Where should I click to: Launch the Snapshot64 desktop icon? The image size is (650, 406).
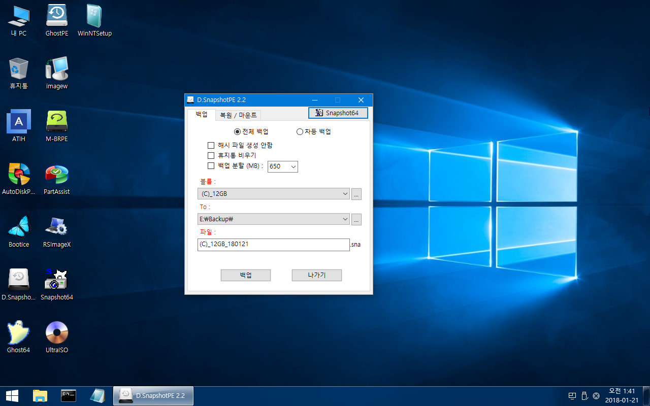[x=57, y=284]
